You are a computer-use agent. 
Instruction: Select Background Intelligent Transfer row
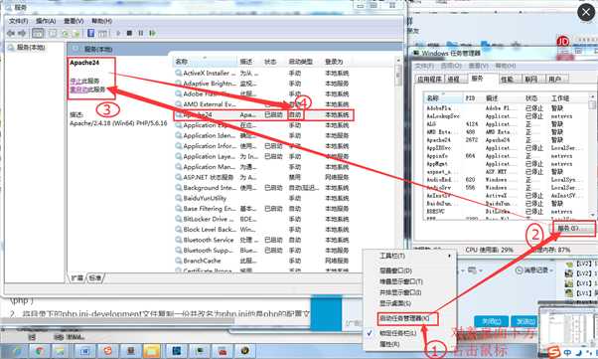click(x=263, y=188)
